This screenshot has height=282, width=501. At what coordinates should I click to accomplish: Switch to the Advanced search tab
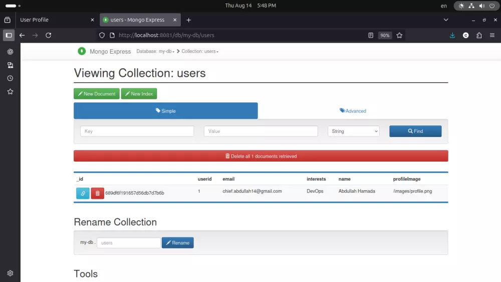pos(353,111)
